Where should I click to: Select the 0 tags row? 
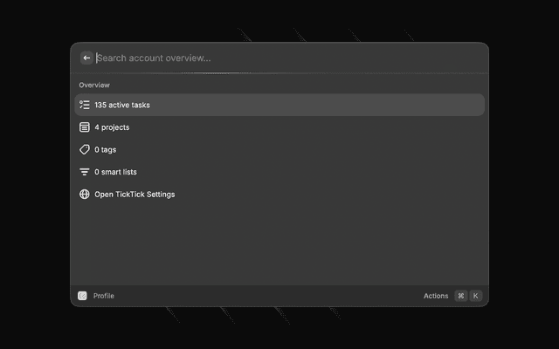pos(279,149)
